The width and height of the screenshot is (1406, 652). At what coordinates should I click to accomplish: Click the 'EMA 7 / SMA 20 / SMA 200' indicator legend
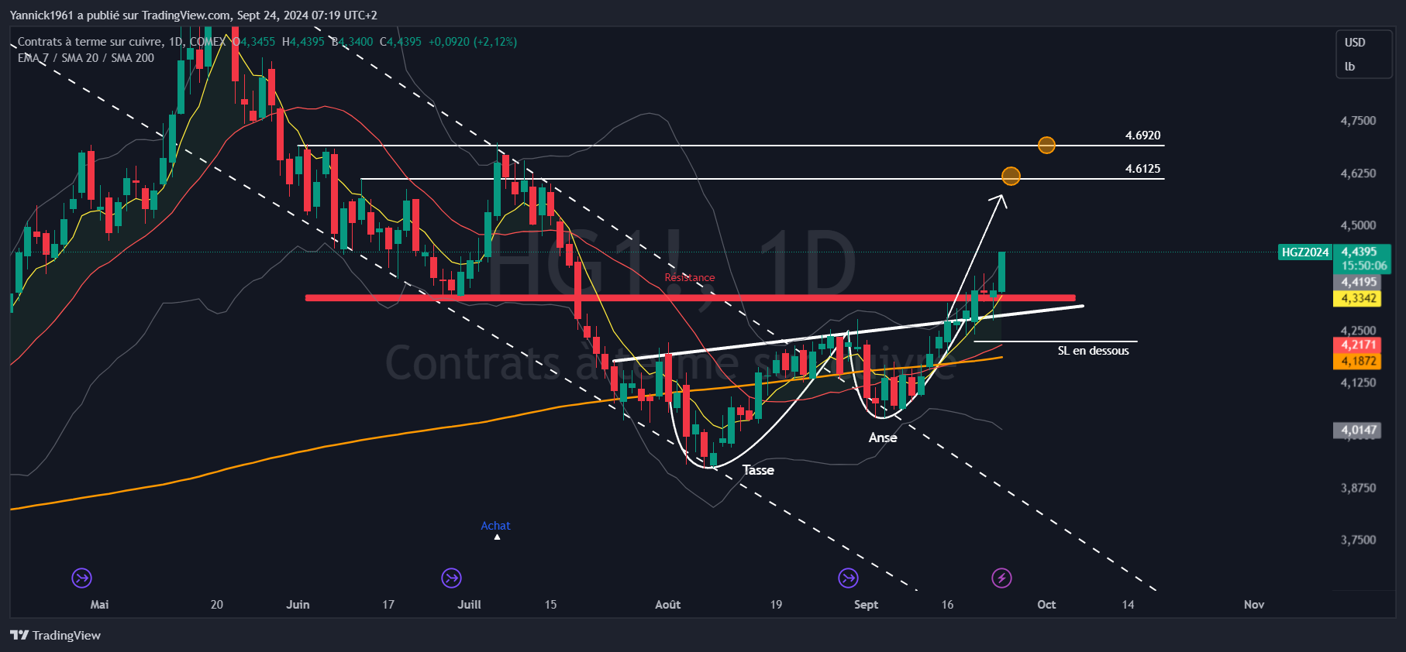coord(86,58)
